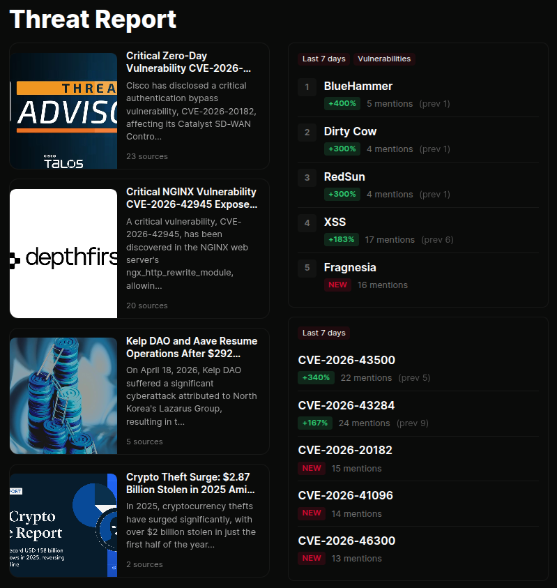This screenshot has width=557, height=588.
Task: Click '(prev 5)' next to CVE-2026-43500 mentions
Action: 414,378
